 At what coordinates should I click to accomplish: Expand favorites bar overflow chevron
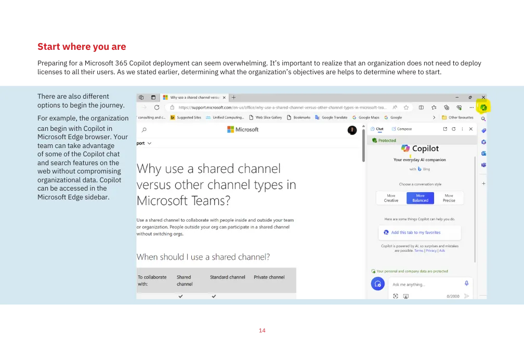pos(434,117)
